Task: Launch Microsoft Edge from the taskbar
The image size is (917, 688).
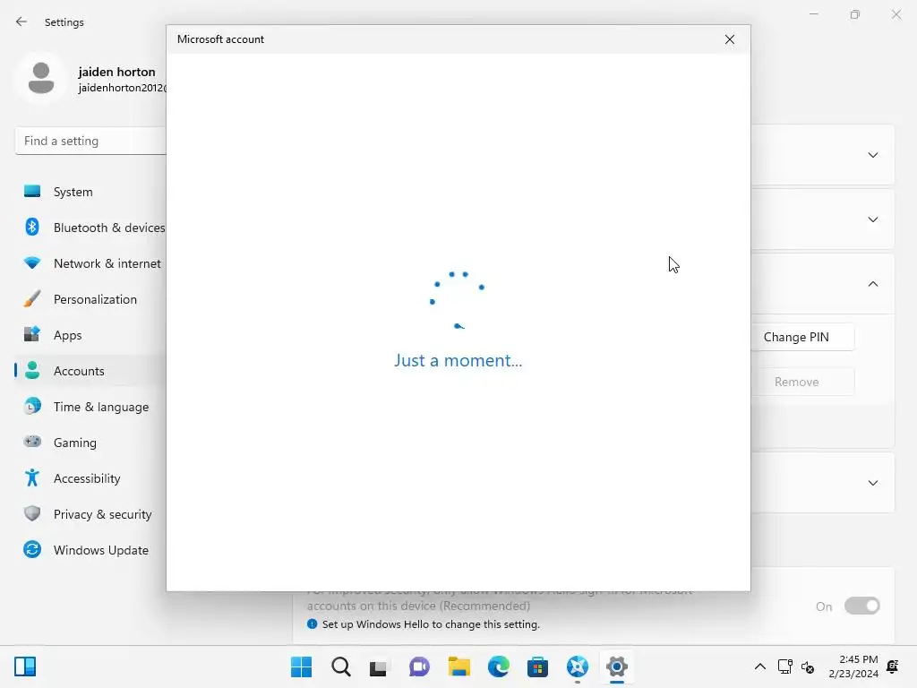Action: [x=498, y=666]
